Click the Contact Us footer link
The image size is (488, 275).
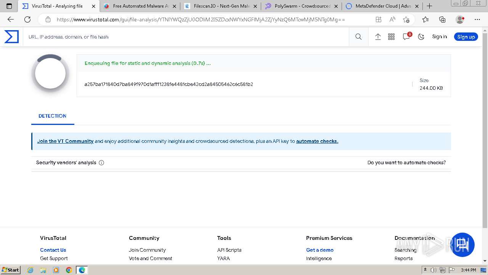tap(53, 250)
